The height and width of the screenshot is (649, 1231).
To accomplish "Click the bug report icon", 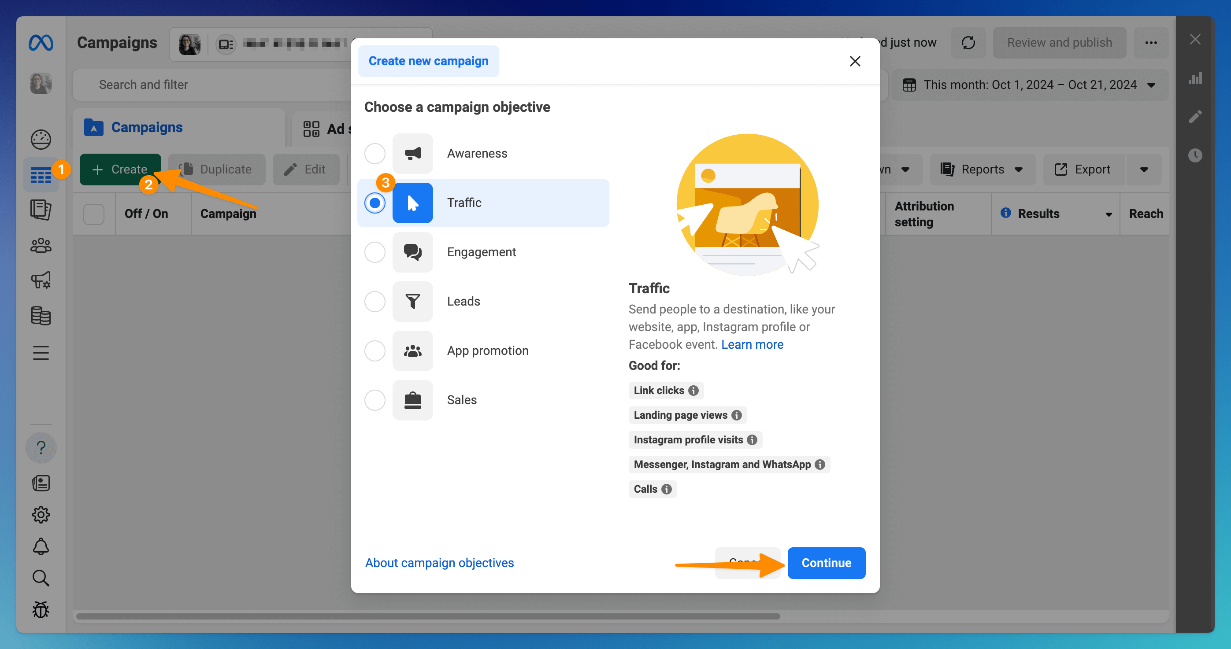I will 41,609.
